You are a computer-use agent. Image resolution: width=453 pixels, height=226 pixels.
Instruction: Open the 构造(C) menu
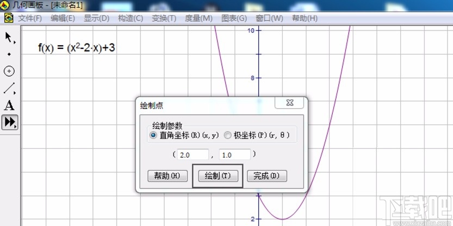pyautogui.click(x=131, y=18)
